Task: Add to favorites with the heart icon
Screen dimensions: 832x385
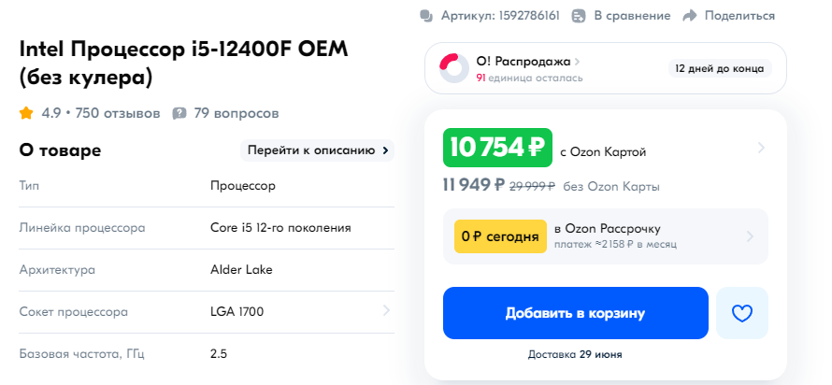Action: click(742, 313)
